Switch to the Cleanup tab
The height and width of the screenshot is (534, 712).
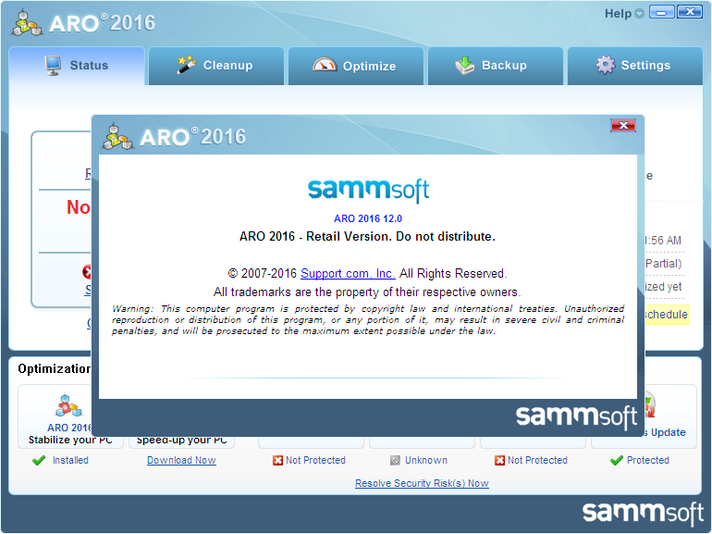click(x=216, y=66)
